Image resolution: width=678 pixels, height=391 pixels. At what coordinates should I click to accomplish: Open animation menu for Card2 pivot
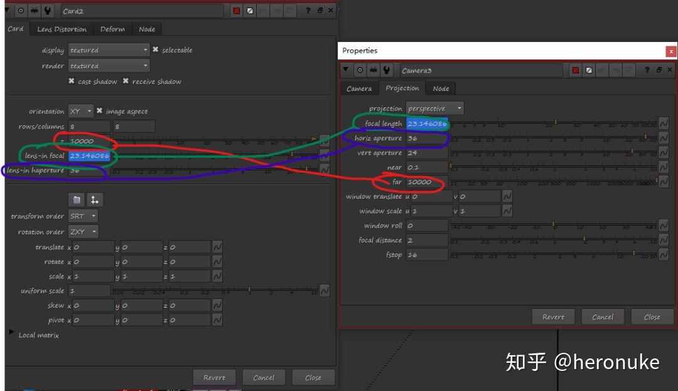(217, 320)
